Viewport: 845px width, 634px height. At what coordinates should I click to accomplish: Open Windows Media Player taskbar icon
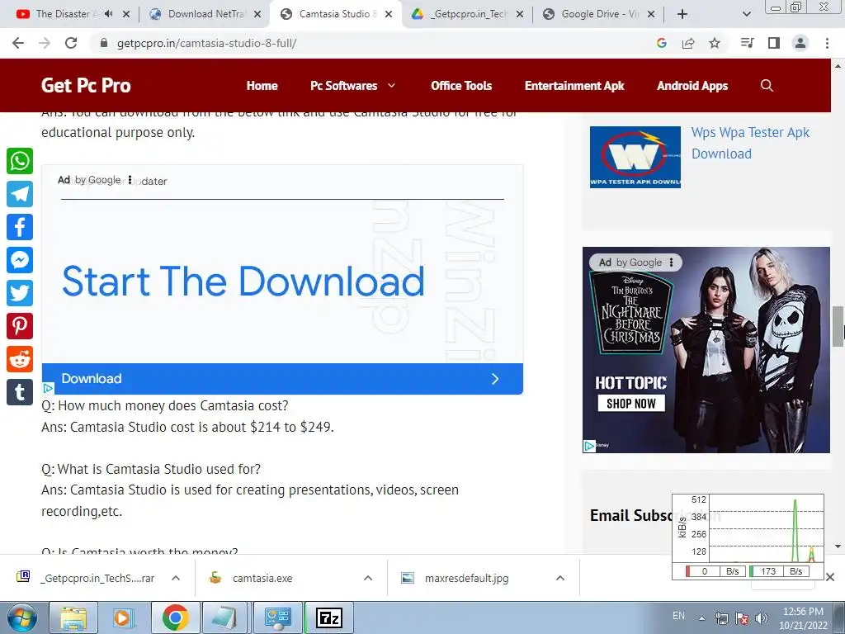[x=122, y=617]
